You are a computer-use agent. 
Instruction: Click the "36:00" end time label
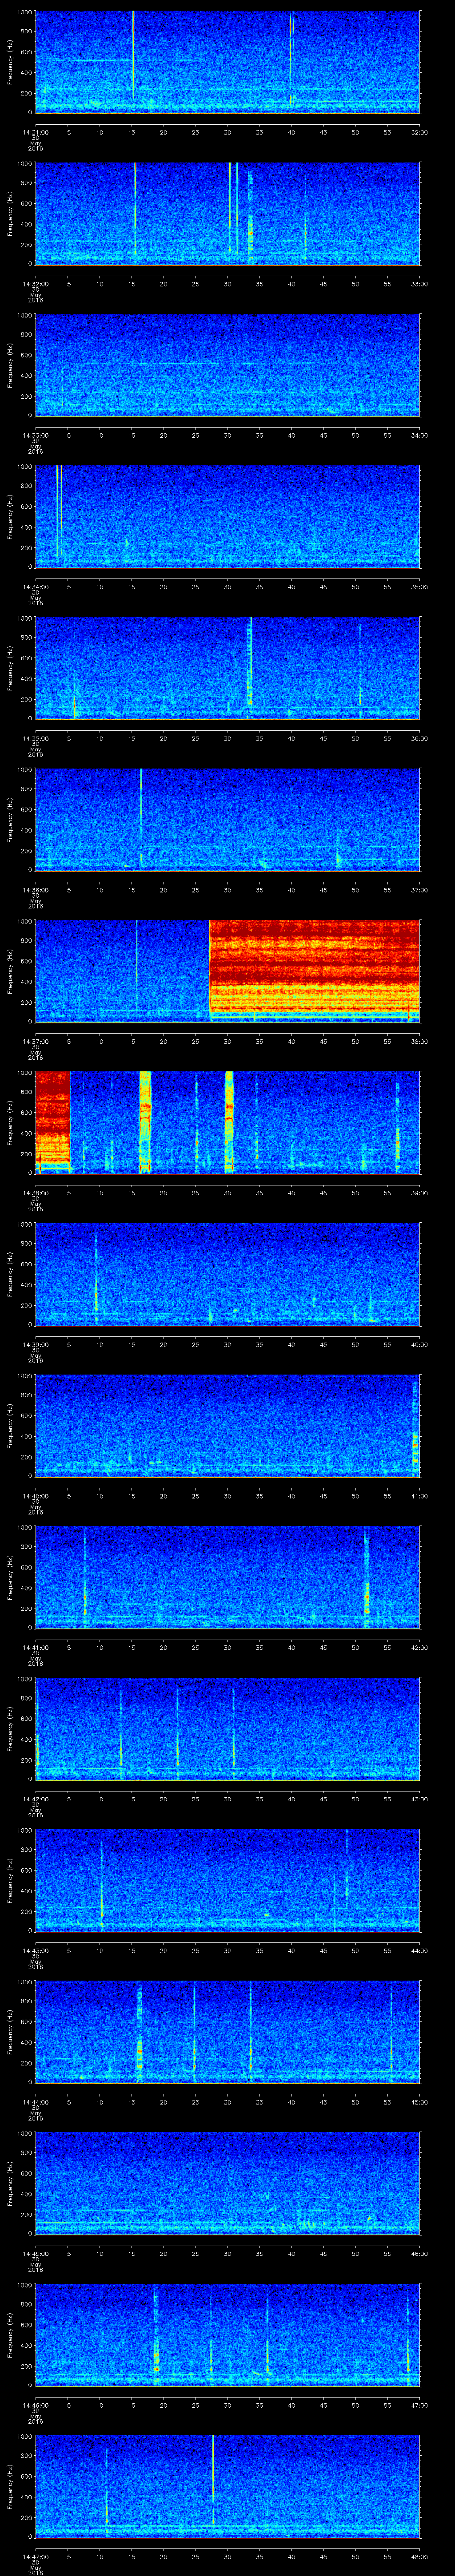point(419,738)
